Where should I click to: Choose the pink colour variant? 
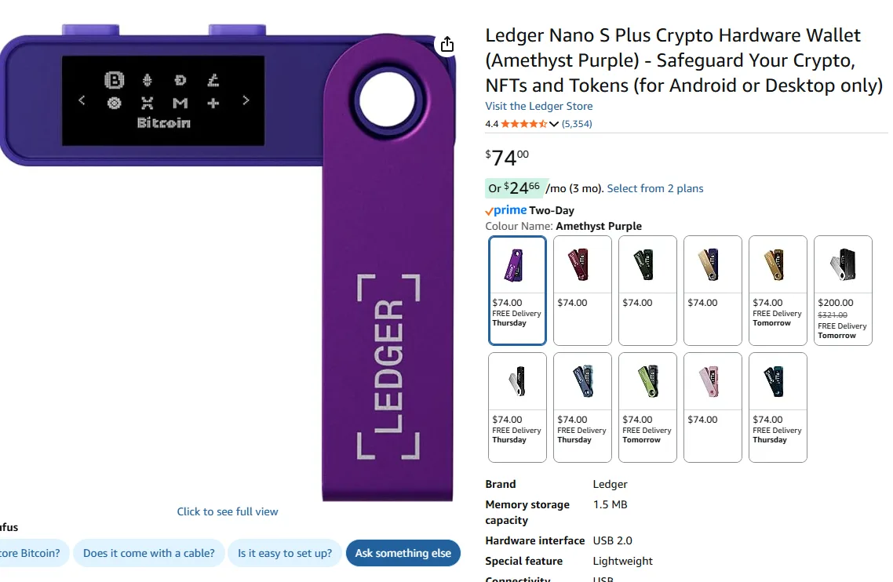click(x=713, y=382)
